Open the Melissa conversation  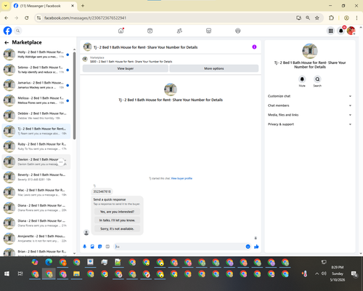[36, 100]
